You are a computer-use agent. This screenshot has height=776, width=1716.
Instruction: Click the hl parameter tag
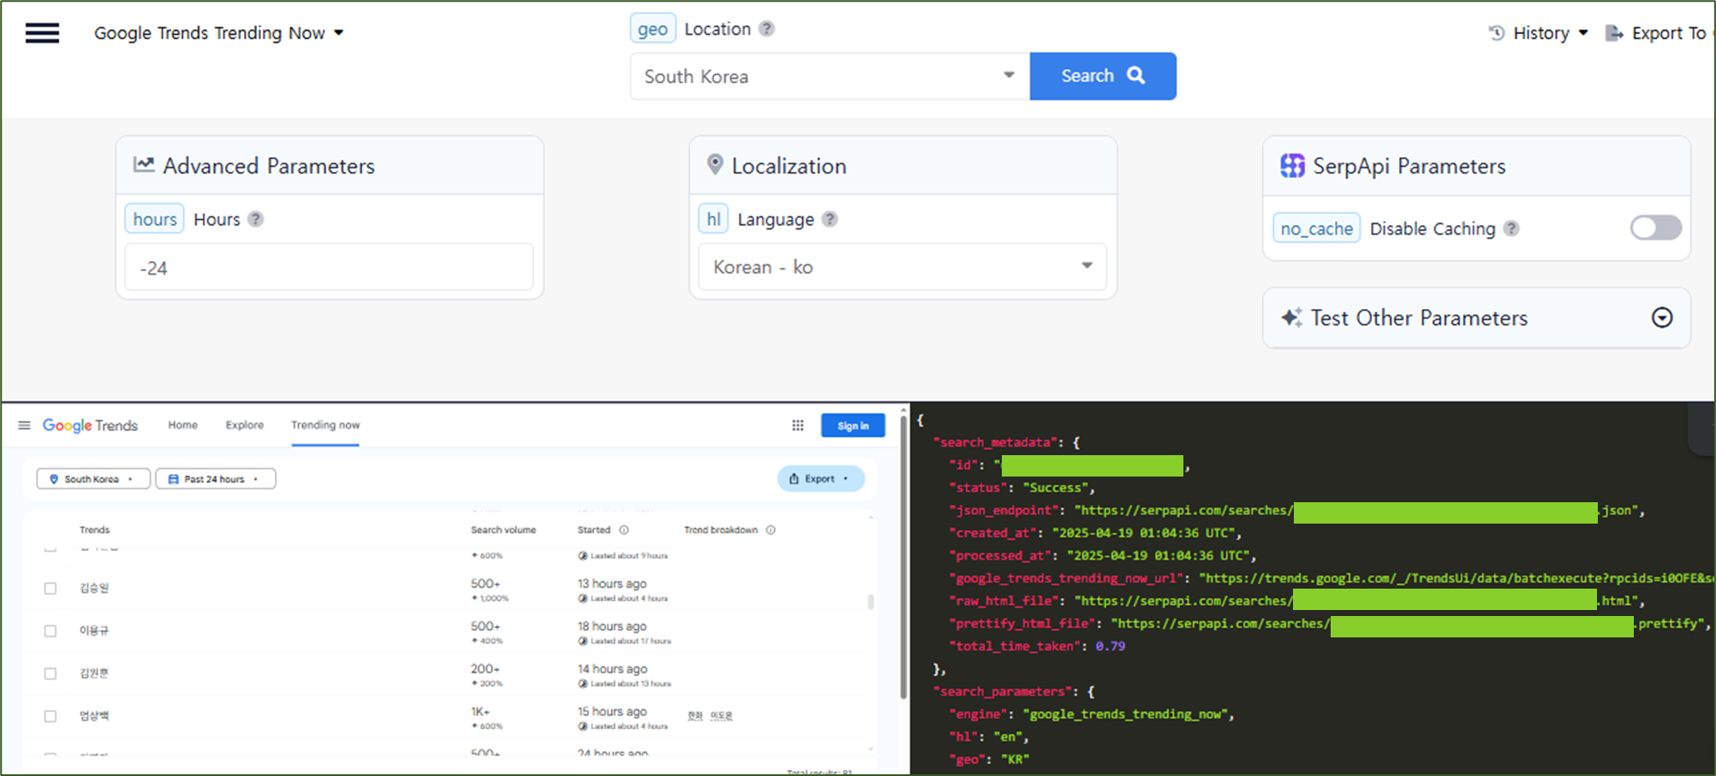click(x=713, y=219)
